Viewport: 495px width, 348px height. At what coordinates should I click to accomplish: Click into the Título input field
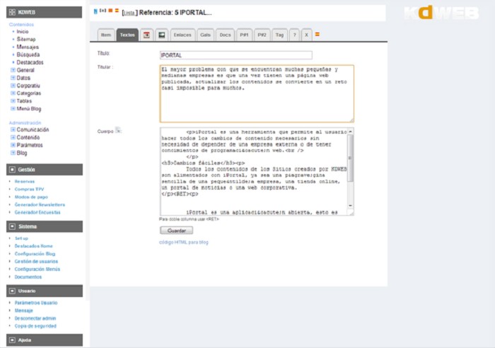pos(235,55)
